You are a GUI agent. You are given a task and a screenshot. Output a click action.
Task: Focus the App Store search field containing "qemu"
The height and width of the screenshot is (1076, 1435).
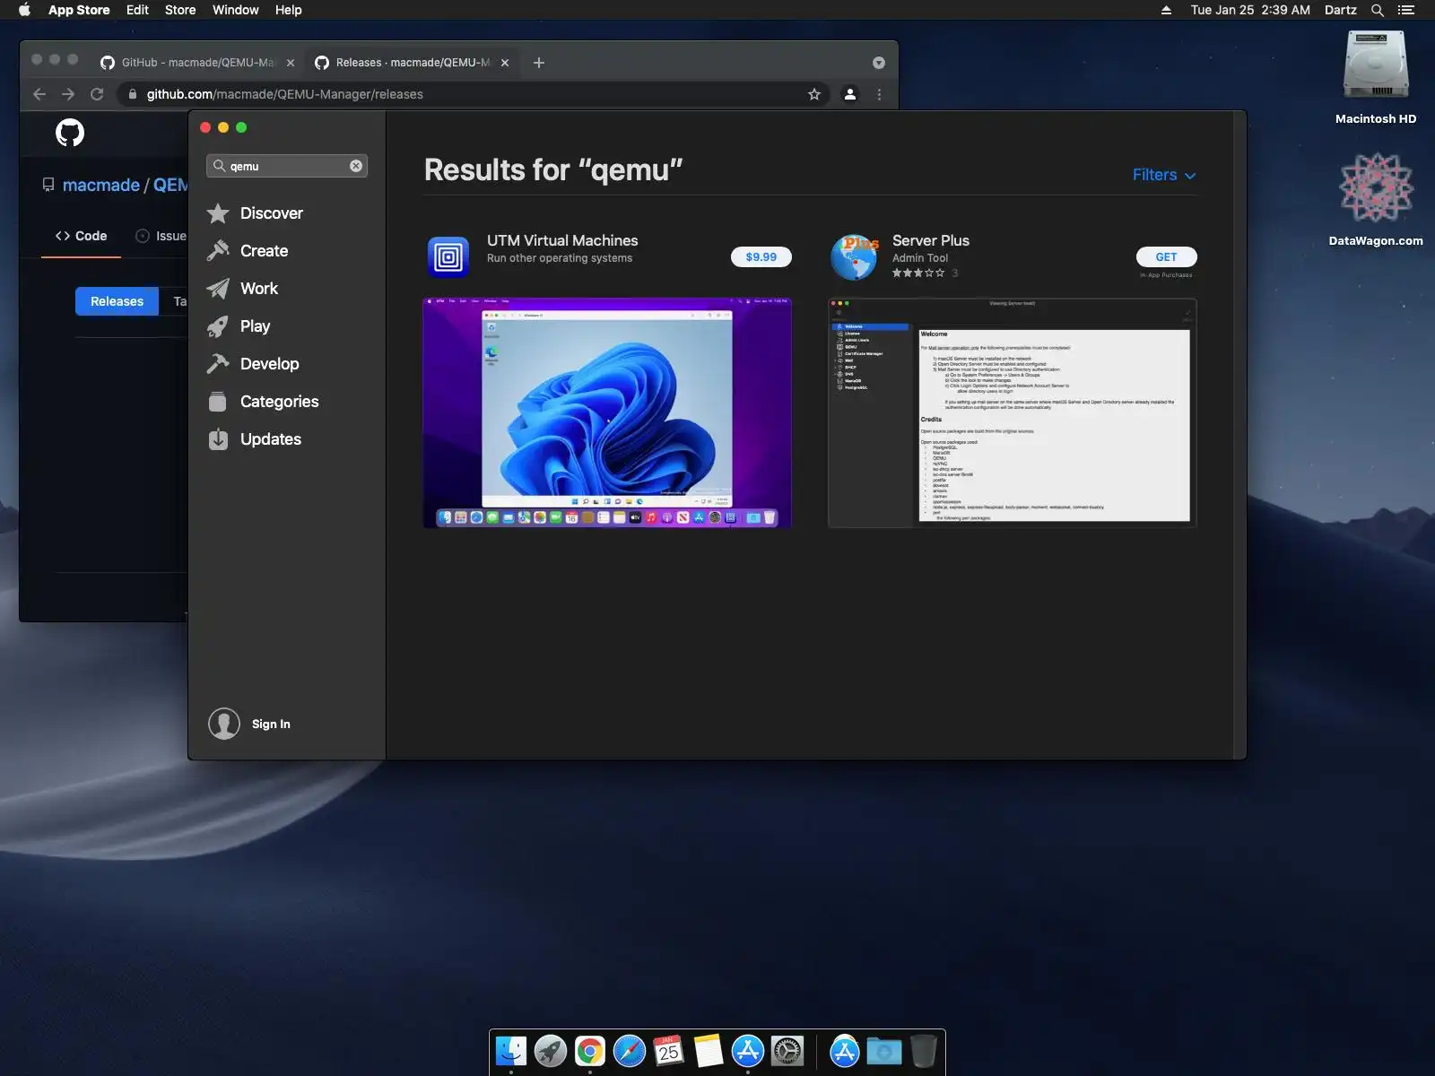coord(287,166)
